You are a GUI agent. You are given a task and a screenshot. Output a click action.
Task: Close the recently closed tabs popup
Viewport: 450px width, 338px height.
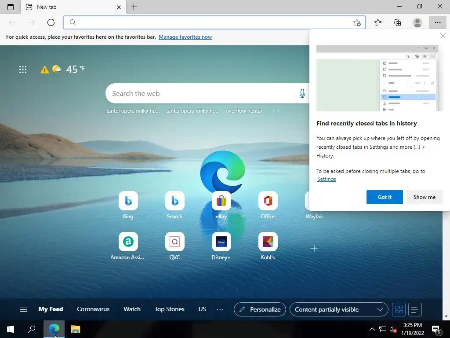(x=443, y=36)
